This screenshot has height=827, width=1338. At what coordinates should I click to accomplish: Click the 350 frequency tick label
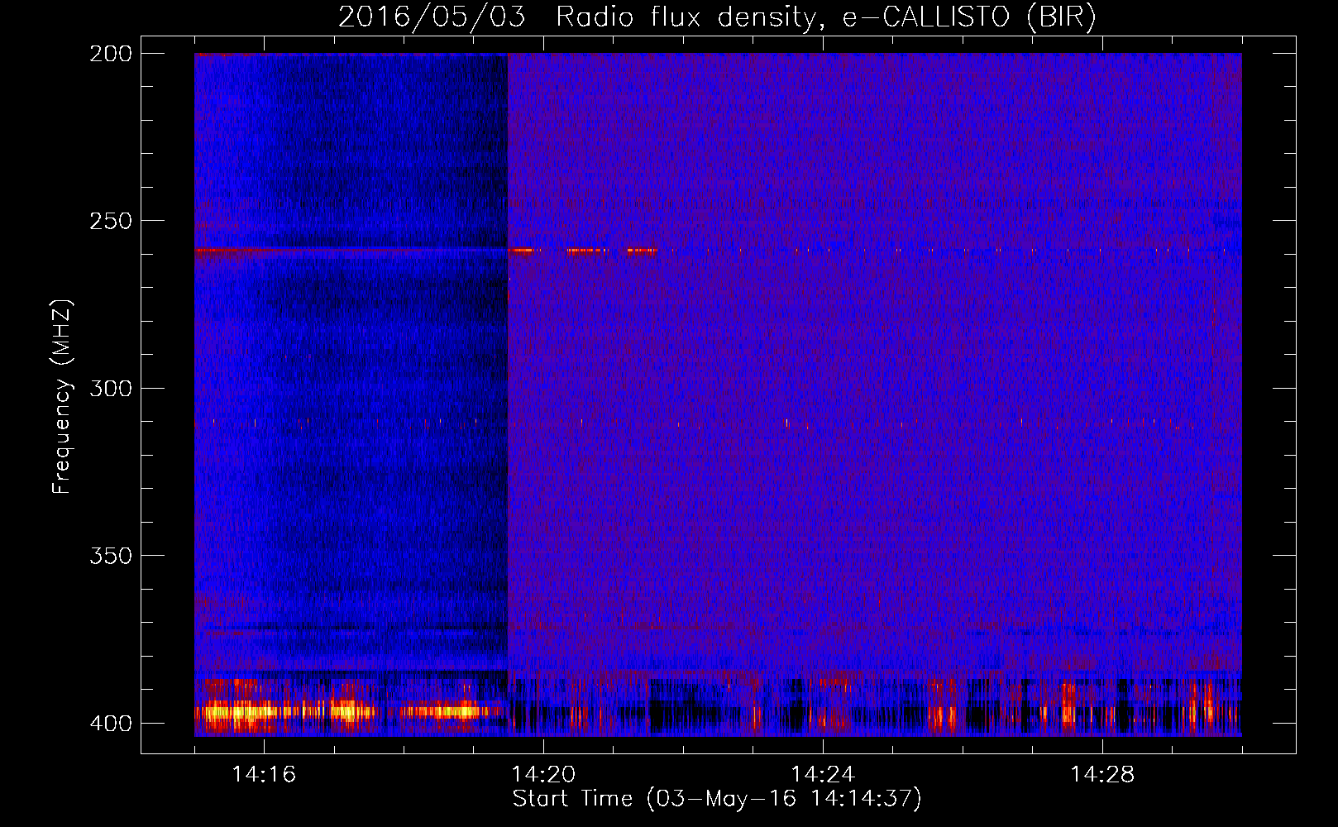tap(111, 556)
